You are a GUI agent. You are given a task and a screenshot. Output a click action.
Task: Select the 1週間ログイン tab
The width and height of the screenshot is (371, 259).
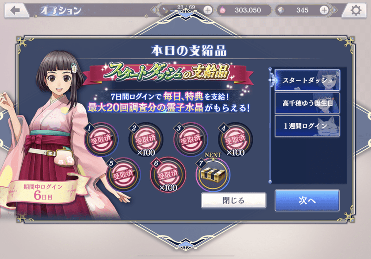pos(307,126)
